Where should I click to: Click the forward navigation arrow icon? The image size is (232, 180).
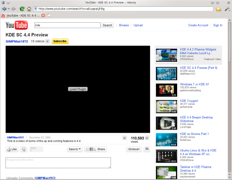pos(14,9)
